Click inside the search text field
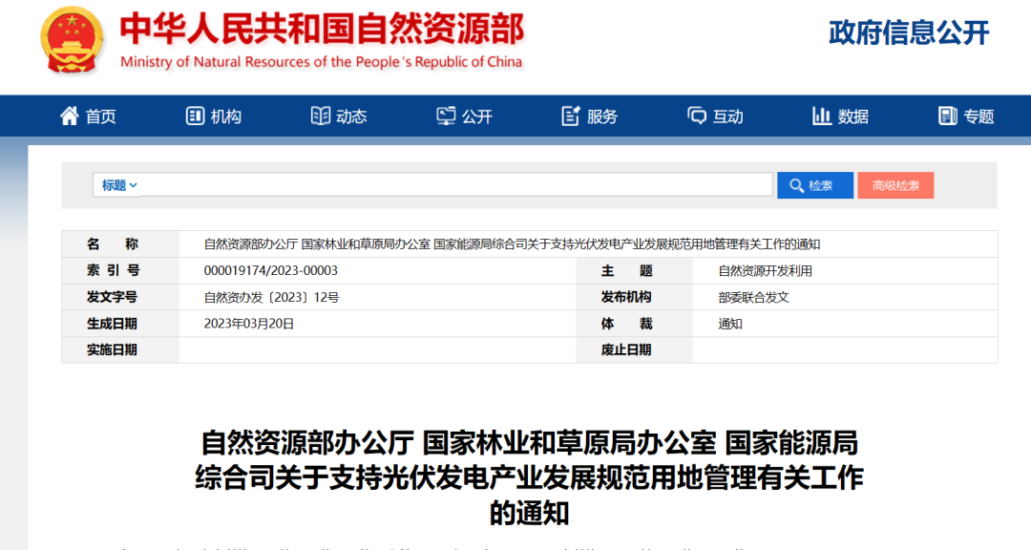 456,185
